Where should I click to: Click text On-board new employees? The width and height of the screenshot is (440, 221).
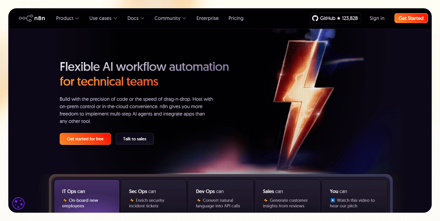(80, 203)
